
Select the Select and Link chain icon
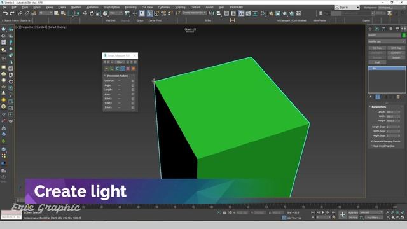[20, 13]
